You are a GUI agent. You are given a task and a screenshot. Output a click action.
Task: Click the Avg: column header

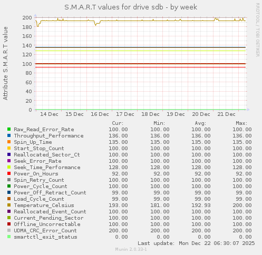(x=200, y=123)
